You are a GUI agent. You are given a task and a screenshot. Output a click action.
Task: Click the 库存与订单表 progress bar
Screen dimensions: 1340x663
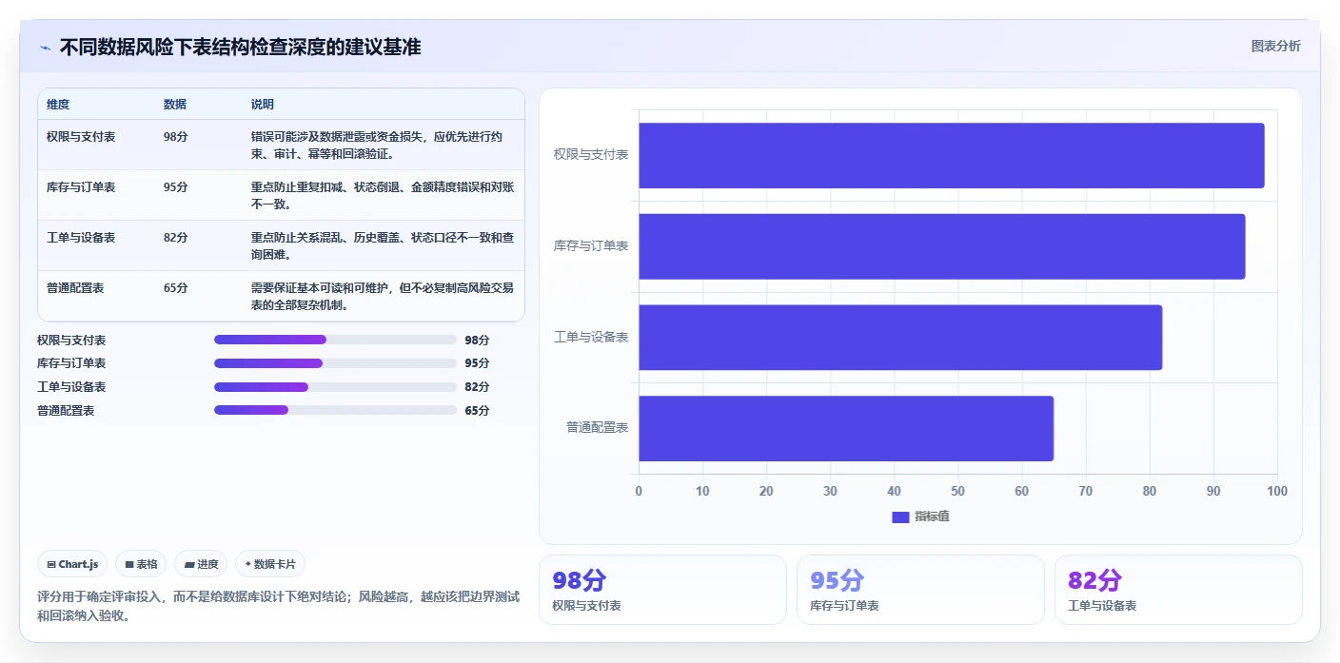pos(335,363)
